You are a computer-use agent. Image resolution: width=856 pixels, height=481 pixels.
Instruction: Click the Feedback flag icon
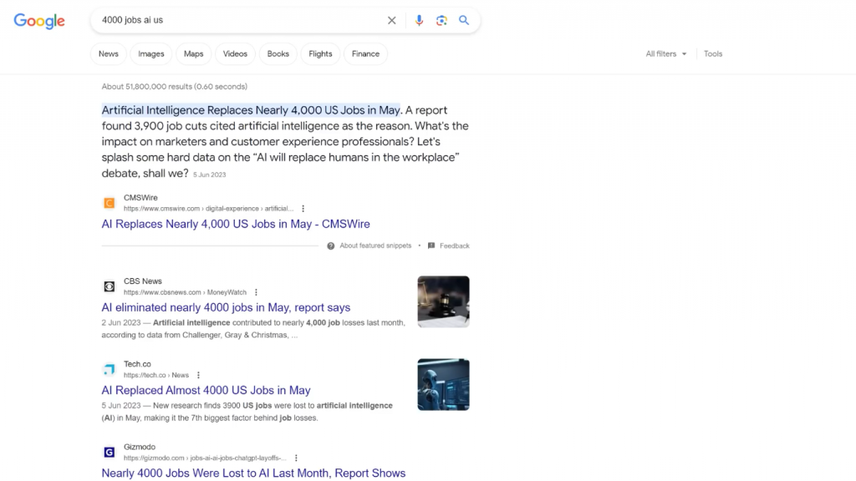tap(431, 246)
